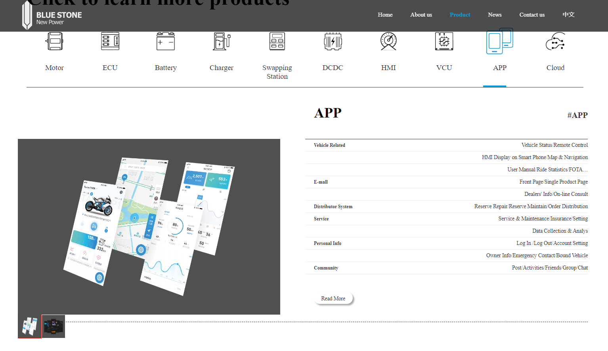This screenshot has width=608, height=351.
Task: Switch language to 中文
Action: pos(568,15)
